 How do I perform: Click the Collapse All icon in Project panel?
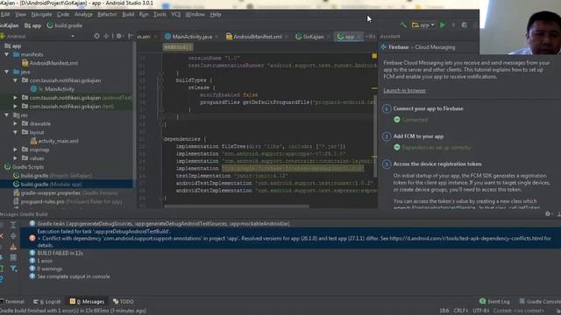pos(106,36)
